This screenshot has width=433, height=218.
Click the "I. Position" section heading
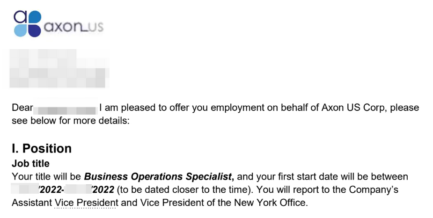(42, 148)
